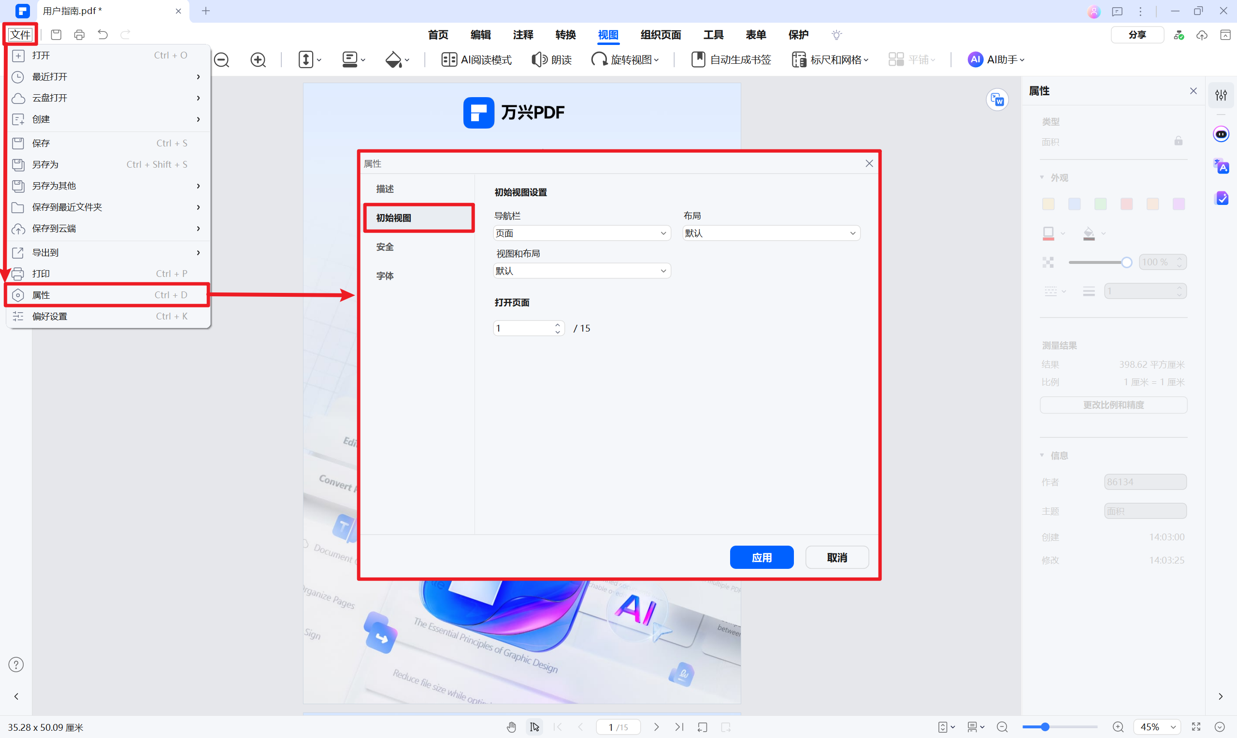Select the hand pan tool in status bar

pos(512,727)
